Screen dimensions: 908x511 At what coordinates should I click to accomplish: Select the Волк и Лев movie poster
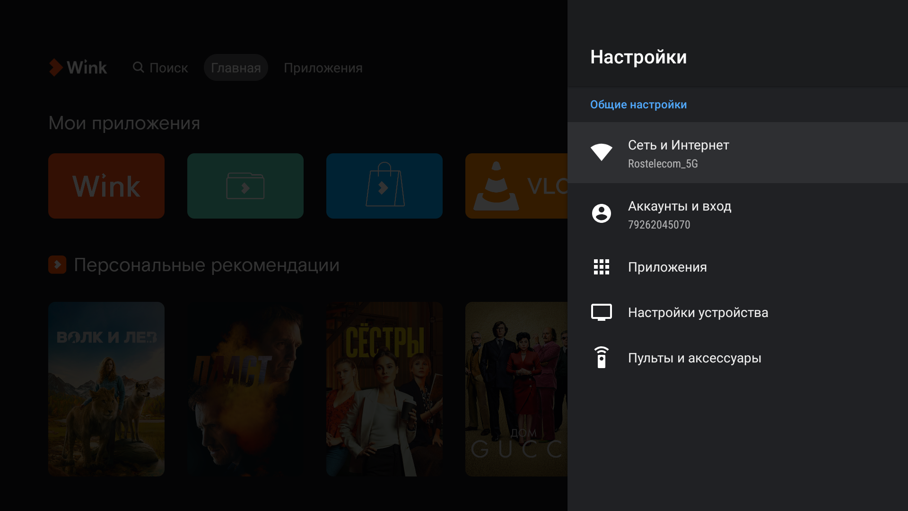click(106, 389)
